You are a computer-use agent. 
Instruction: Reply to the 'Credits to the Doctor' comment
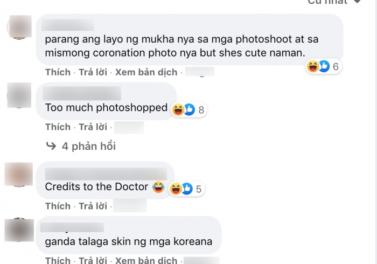coord(93,206)
